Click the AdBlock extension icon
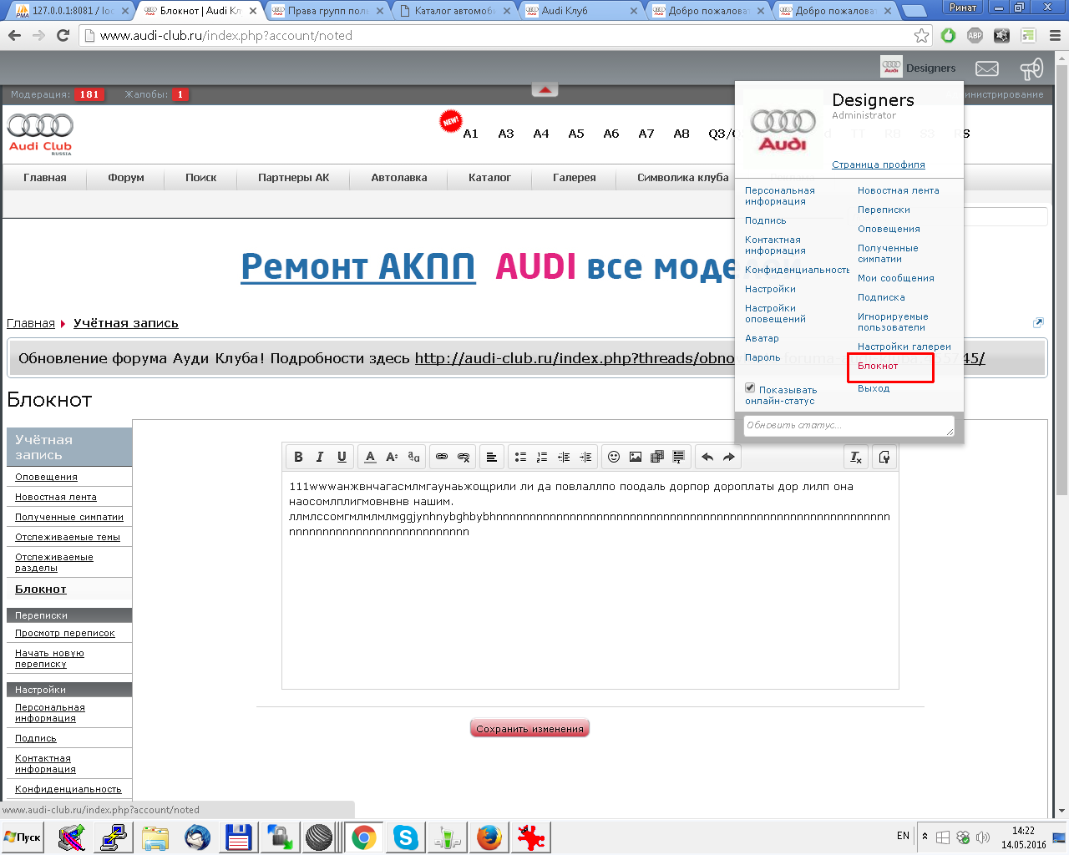 tap(975, 35)
